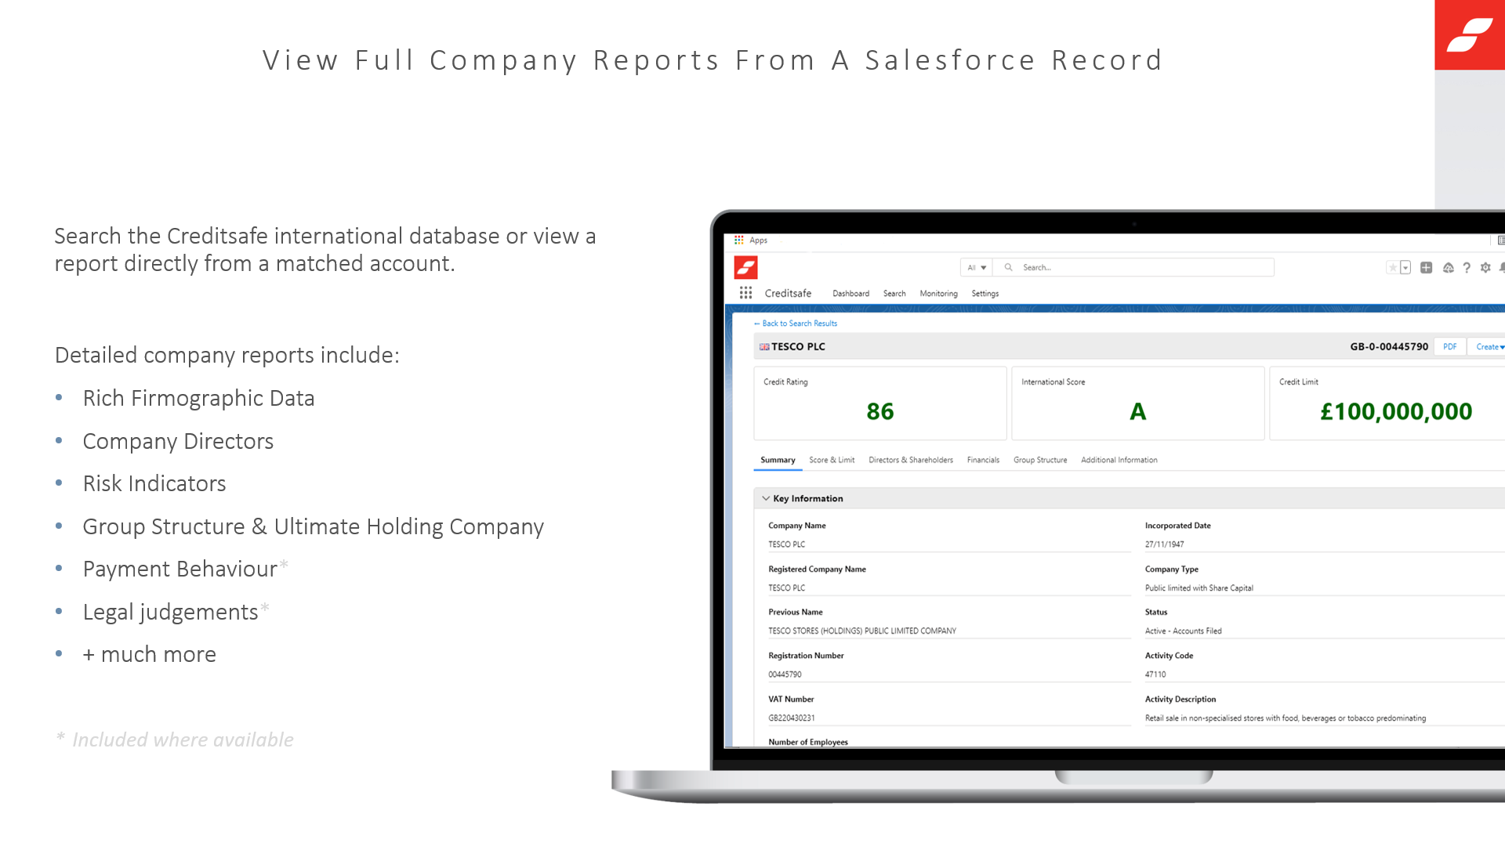Open the Group Structure tab
The height and width of the screenshot is (846, 1505).
(x=1039, y=460)
